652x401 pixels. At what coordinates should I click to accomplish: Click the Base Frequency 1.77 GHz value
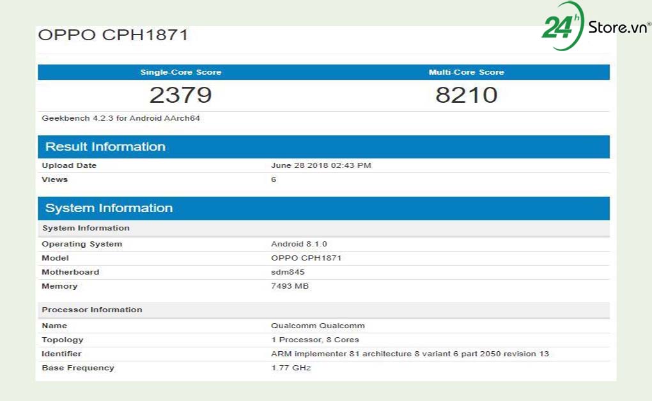[290, 368]
